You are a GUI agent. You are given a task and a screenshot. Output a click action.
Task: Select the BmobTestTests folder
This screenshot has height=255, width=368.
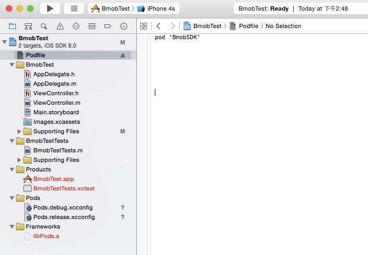[42, 141]
